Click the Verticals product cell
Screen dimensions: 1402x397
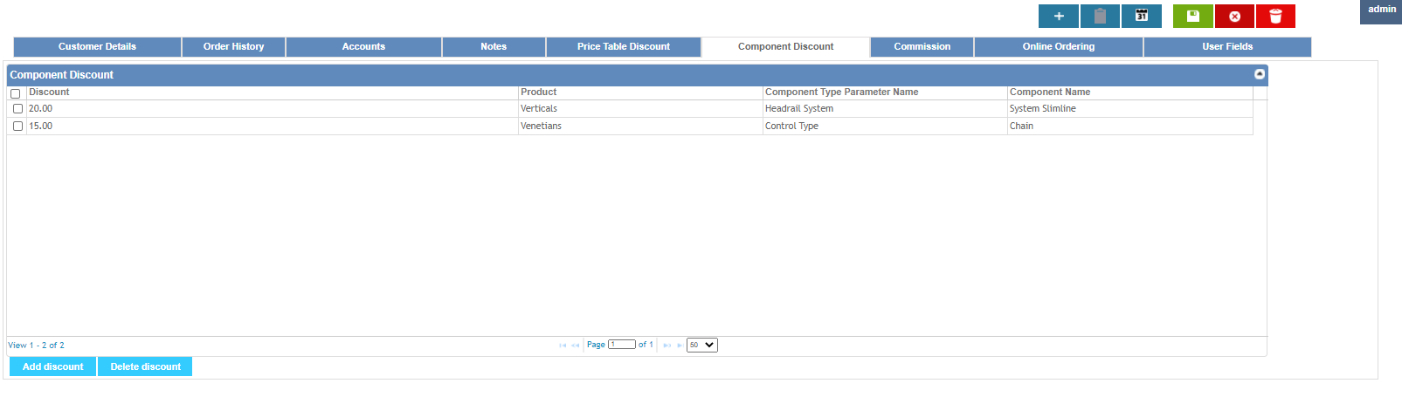(x=640, y=109)
